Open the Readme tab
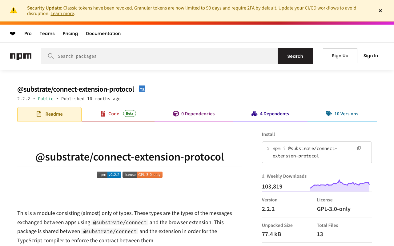The width and height of the screenshot is (394, 246). [49, 114]
